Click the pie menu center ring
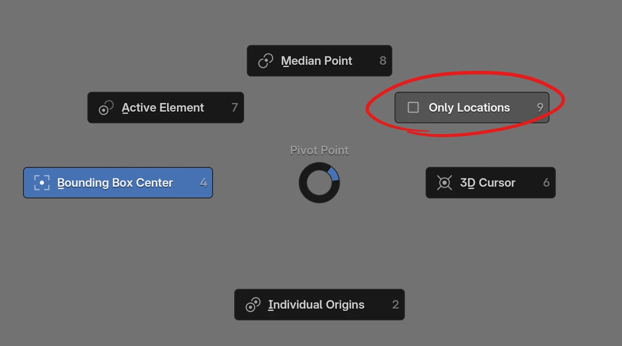Screen dimensions: 622x346 (319, 183)
